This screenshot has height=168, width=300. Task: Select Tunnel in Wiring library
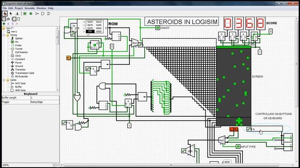[x=19, y=49]
